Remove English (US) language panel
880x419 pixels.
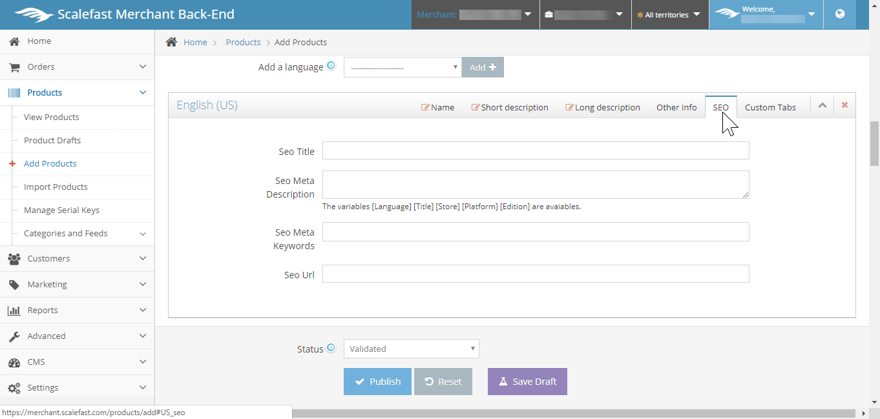[844, 106]
